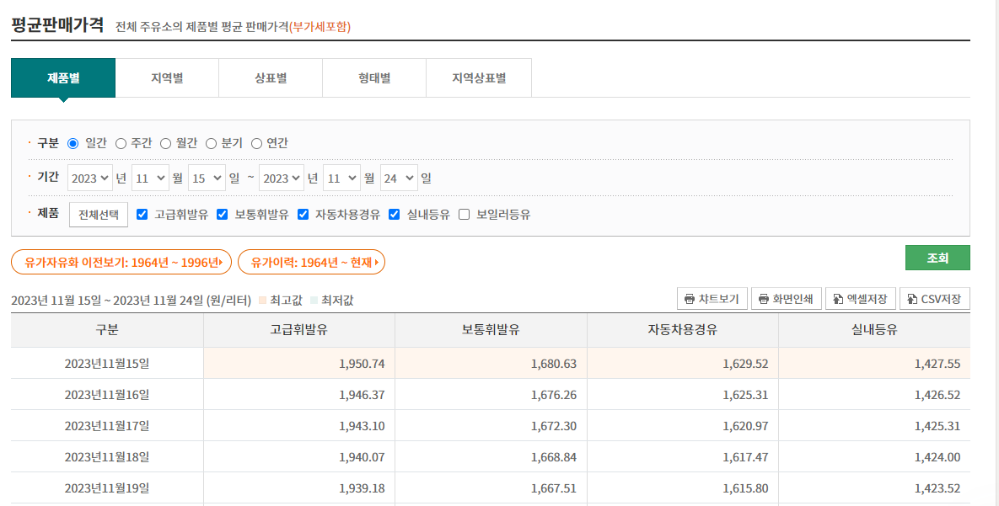Open the start day 15 dropdown
The height and width of the screenshot is (506, 999).
click(x=207, y=178)
